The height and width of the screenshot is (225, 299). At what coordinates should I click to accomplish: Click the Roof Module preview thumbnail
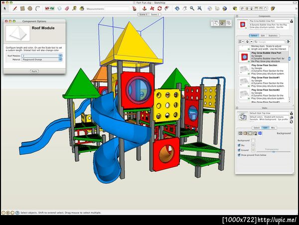pyautogui.click(x=18, y=33)
